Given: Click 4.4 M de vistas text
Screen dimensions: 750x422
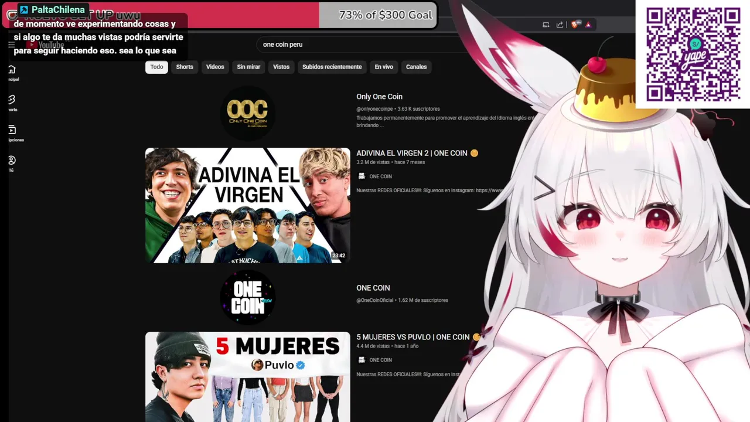Looking at the screenshot, I should [373, 346].
